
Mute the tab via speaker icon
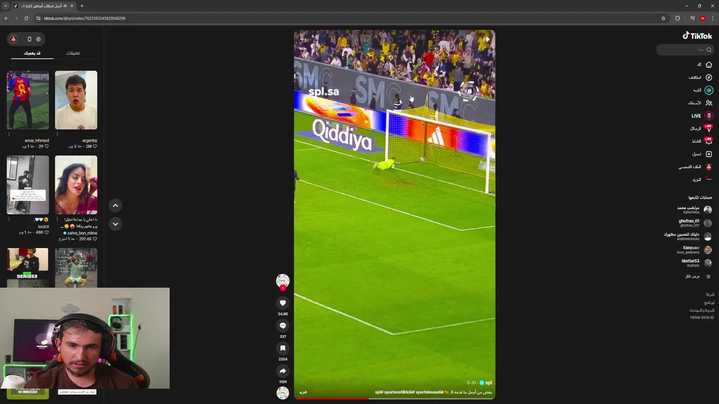[x=65, y=6]
